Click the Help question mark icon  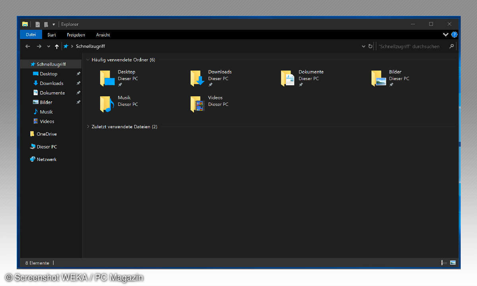pos(454,35)
